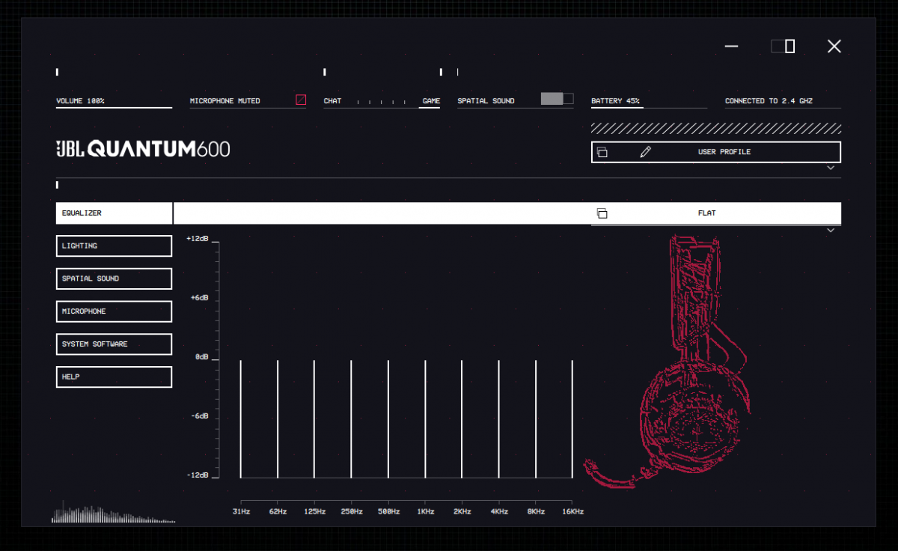This screenshot has height=551, width=898.
Task: Click the pencil edit icon for User Profile
Action: (646, 152)
